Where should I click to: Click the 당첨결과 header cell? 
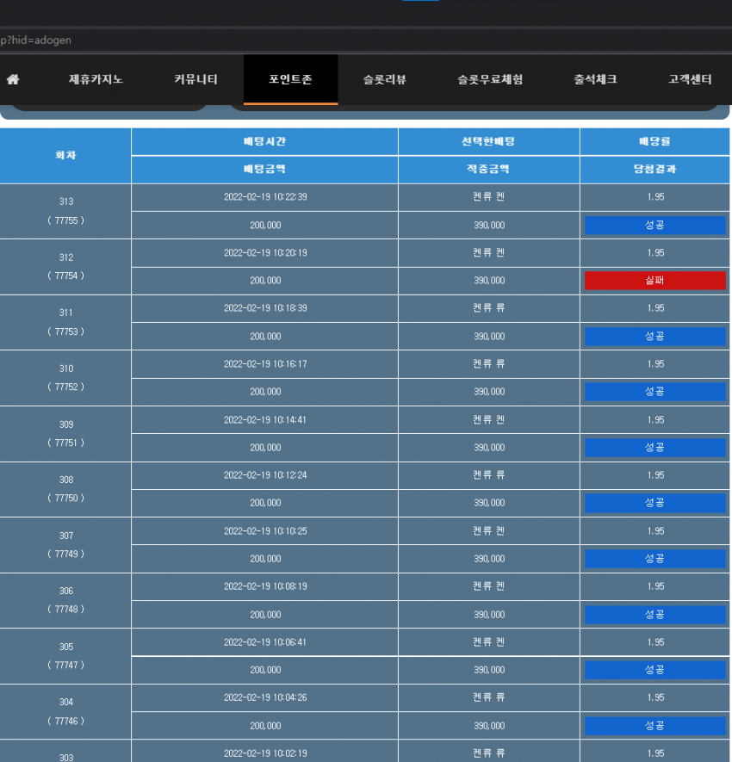[654, 169]
